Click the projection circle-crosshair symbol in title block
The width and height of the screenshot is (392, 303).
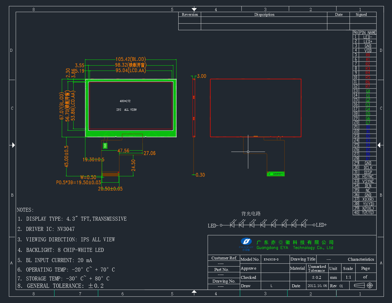click(370, 285)
